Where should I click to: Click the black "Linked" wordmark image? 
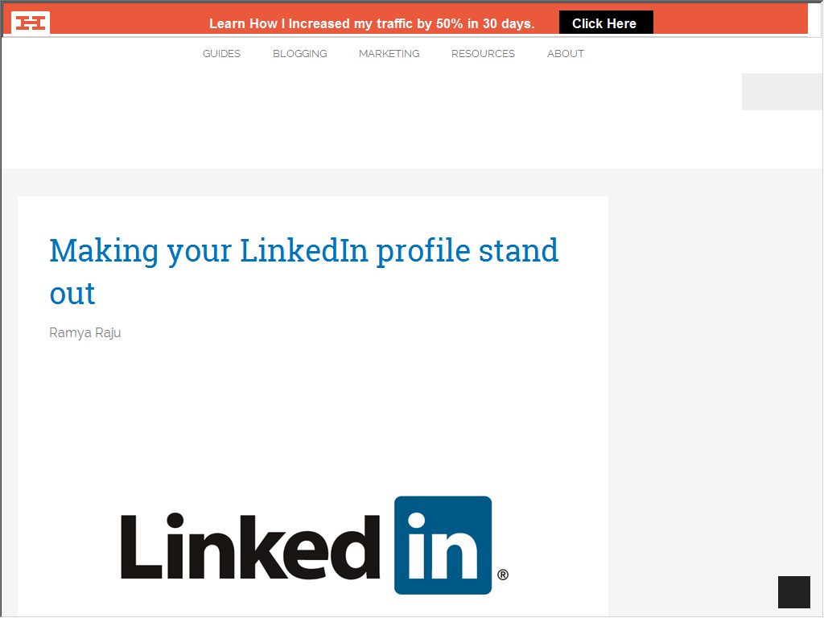250,546
